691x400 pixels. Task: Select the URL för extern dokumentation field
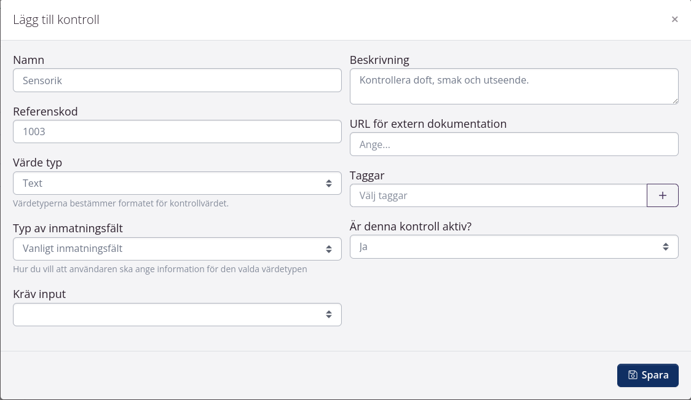pyautogui.click(x=513, y=144)
